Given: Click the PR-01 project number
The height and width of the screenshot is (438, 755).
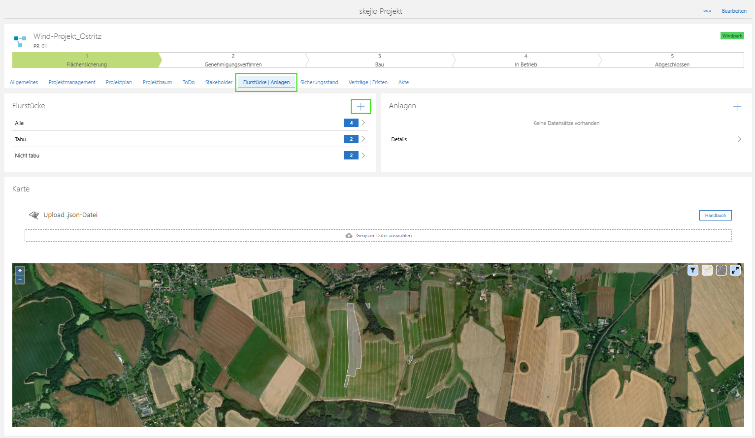Looking at the screenshot, I should (x=40, y=46).
